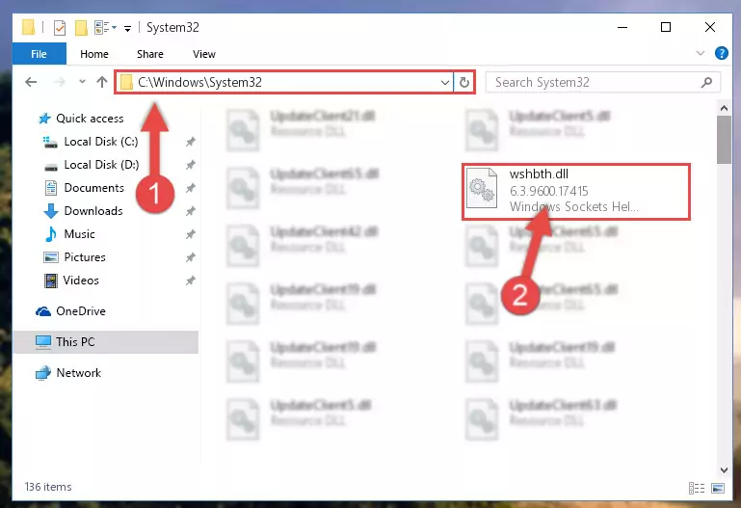This screenshot has width=741, height=508.
Task: Click the folder icon at title bar left
Action: (28, 27)
